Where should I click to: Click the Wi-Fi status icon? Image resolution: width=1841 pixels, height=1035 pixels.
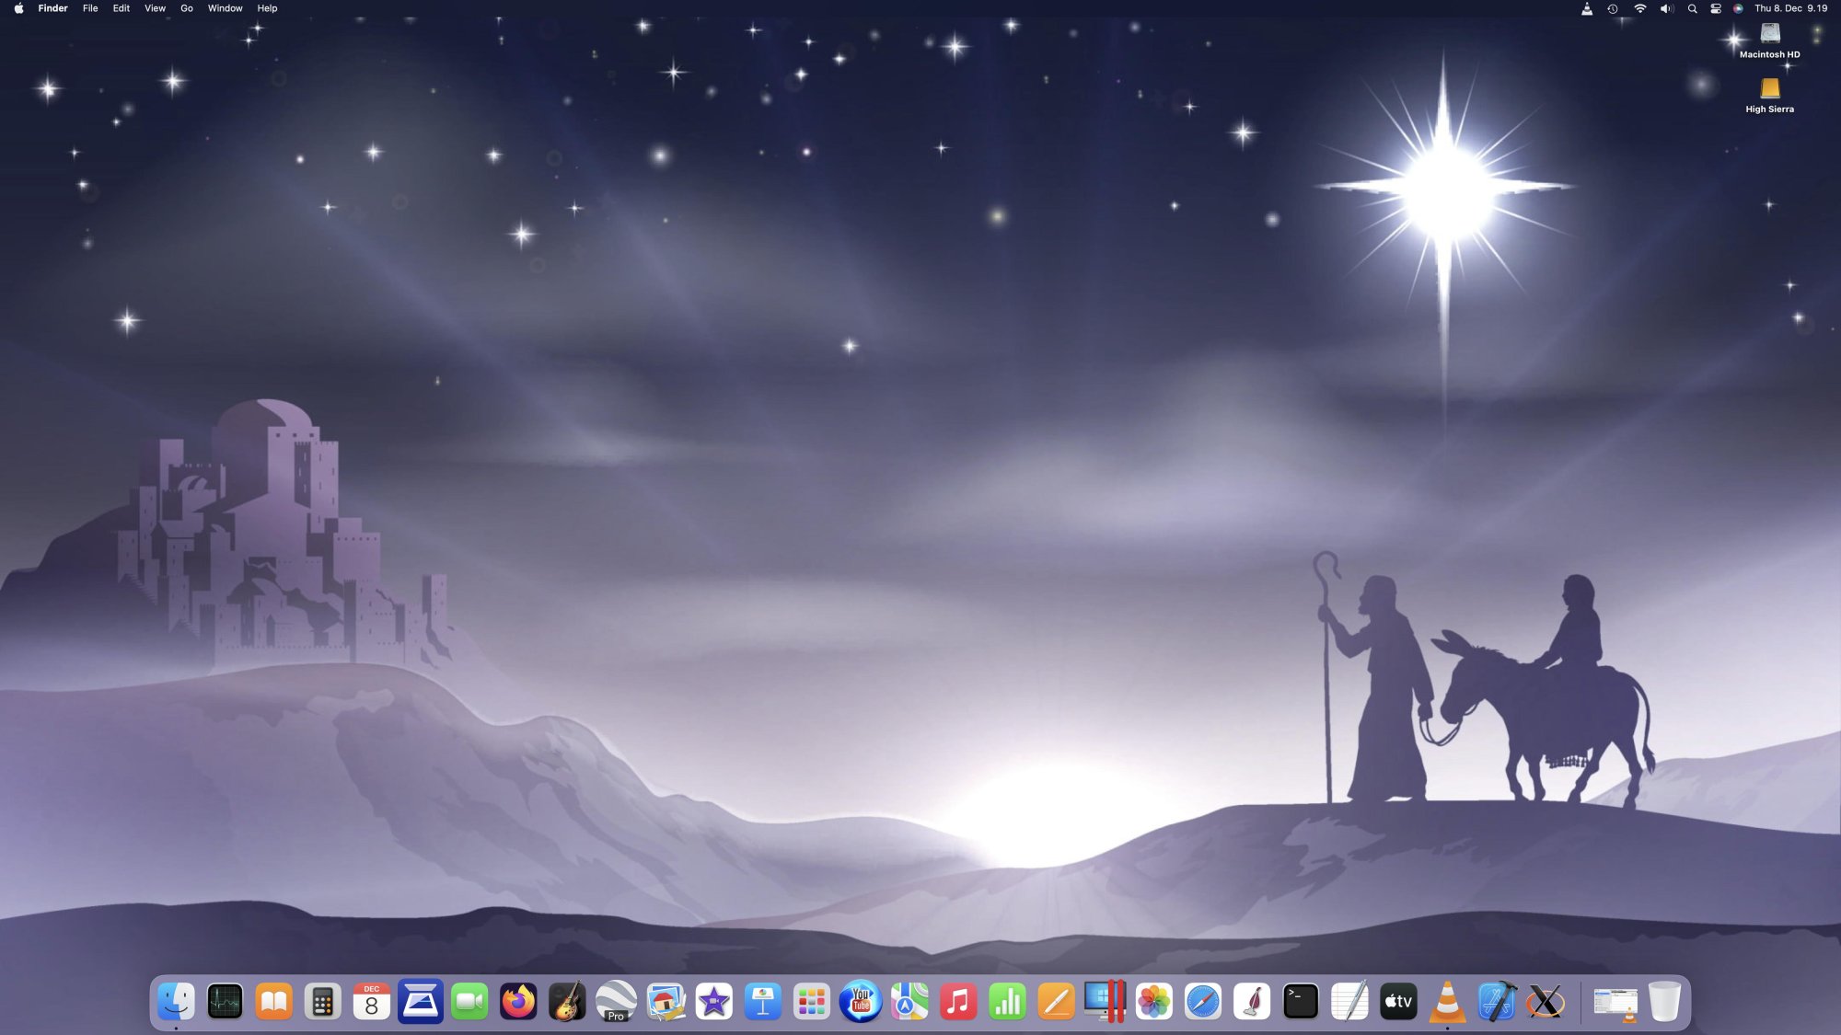coord(1640,8)
